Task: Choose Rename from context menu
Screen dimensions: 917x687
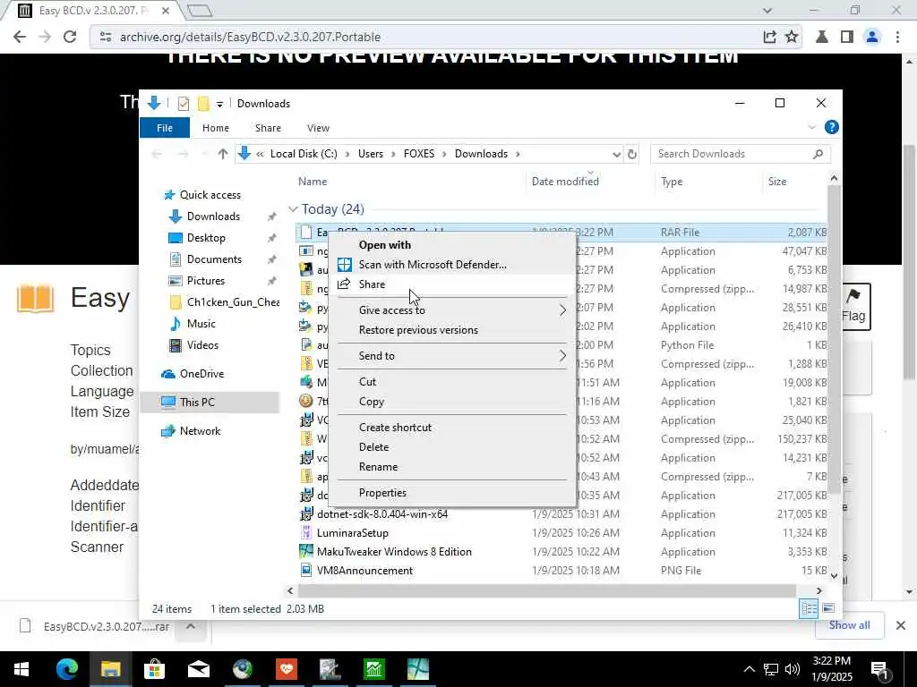Action: (x=378, y=467)
